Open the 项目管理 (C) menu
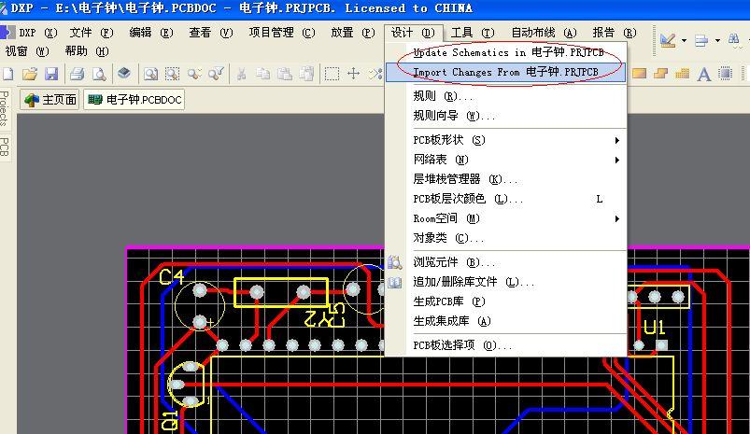Viewport: 750px width, 434px height. click(282, 33)
